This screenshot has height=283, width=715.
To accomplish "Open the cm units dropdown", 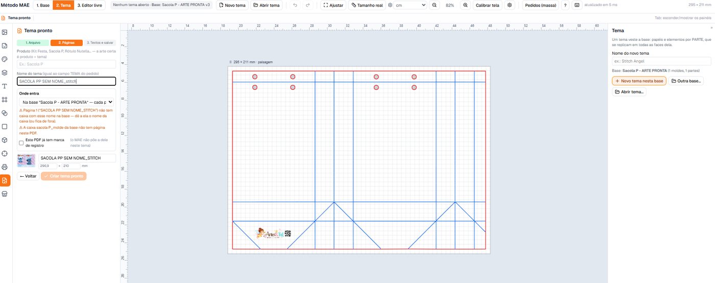I will tap(411, 5).
